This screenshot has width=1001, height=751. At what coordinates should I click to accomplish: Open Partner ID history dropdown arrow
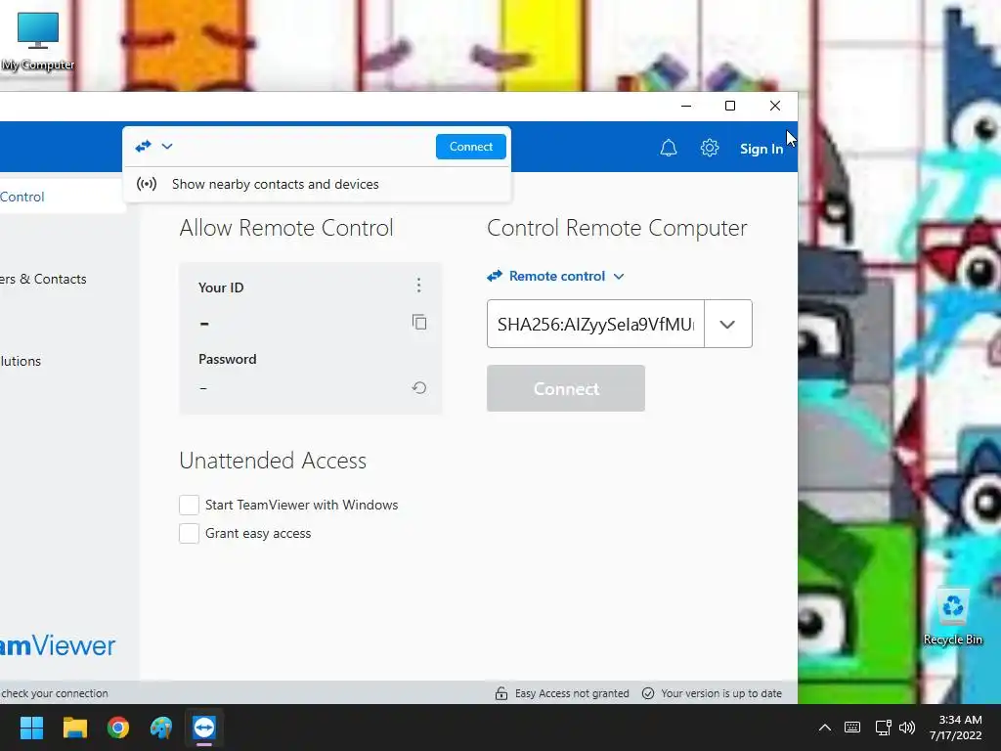click(727, 324)
